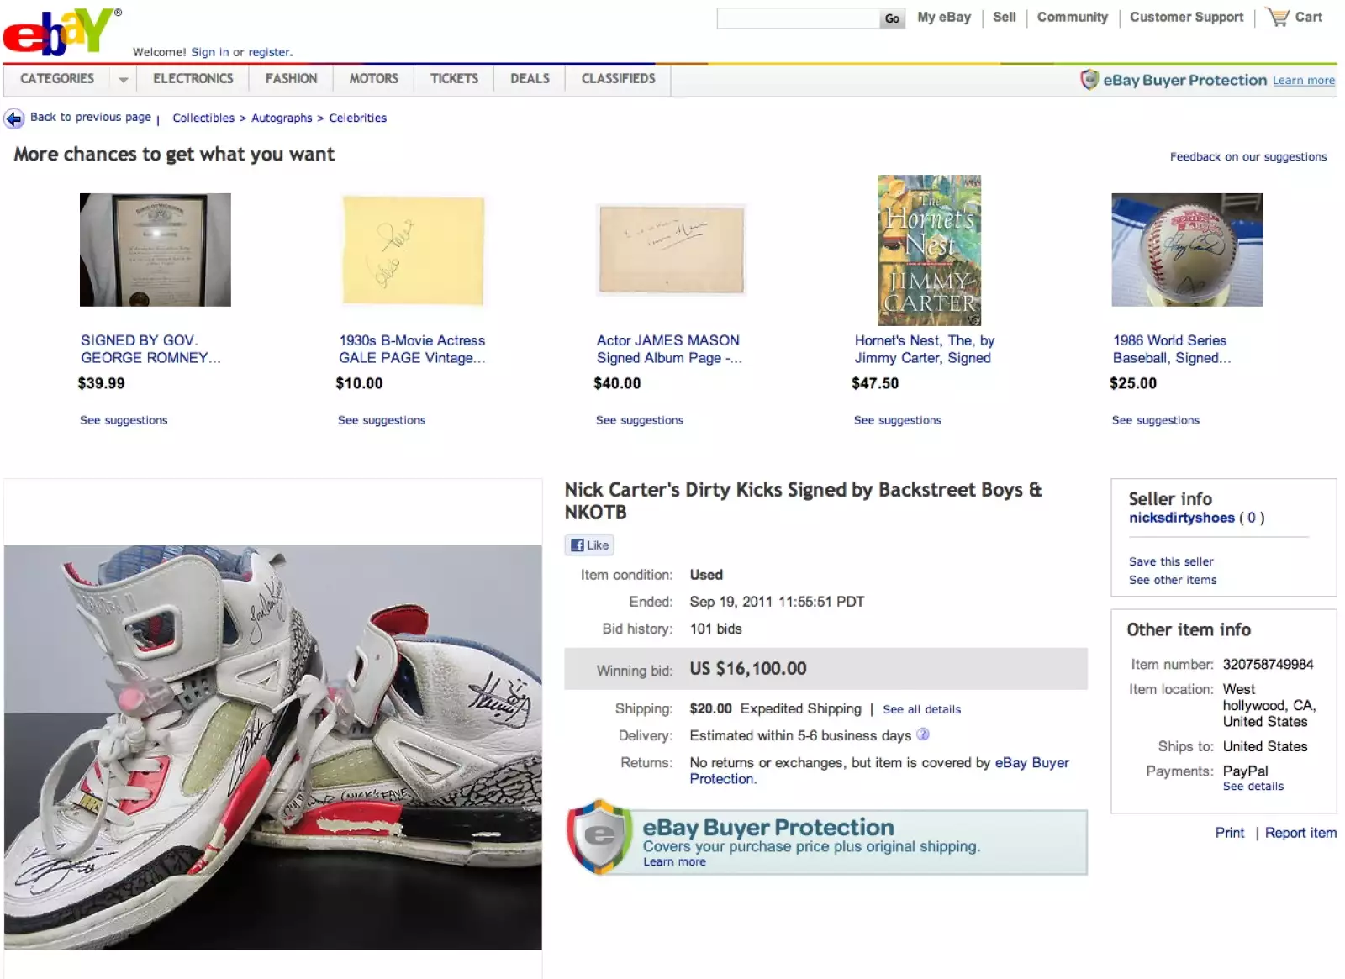Open the CLASSIFIEDS section

[617, 79]
